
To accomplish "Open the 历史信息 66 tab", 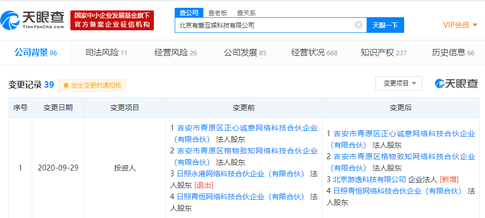I will [x=453, y=53].
